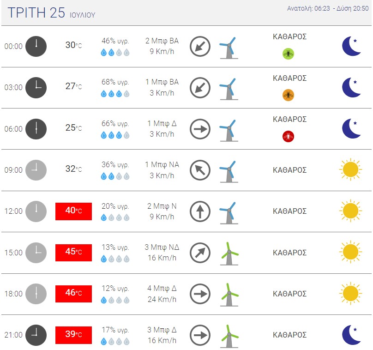Screen dimensions: 373x350
Task: Click the 4 Μπφ Δ wind text
Action: 162,289
